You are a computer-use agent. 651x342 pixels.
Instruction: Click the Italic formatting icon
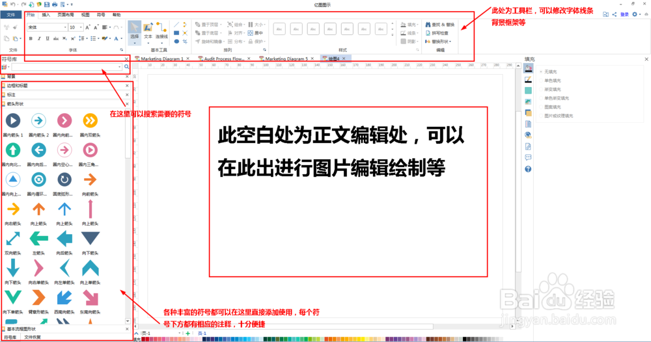[39, 38]
